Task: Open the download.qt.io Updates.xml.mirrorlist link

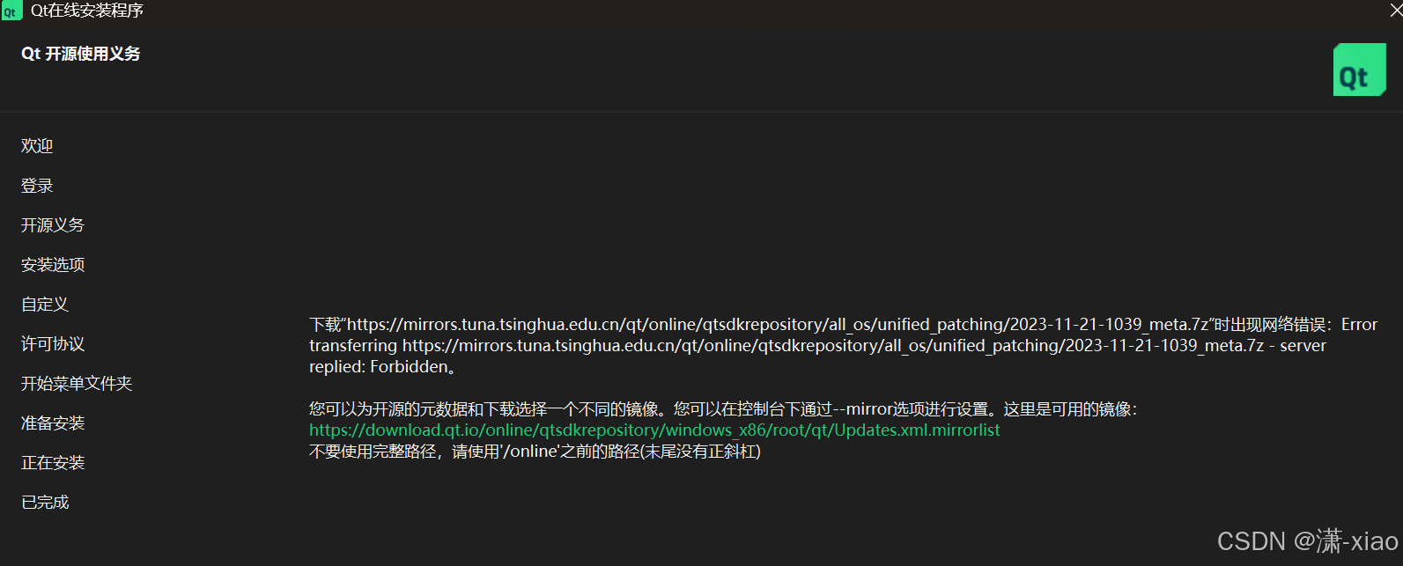Action: 654,430
